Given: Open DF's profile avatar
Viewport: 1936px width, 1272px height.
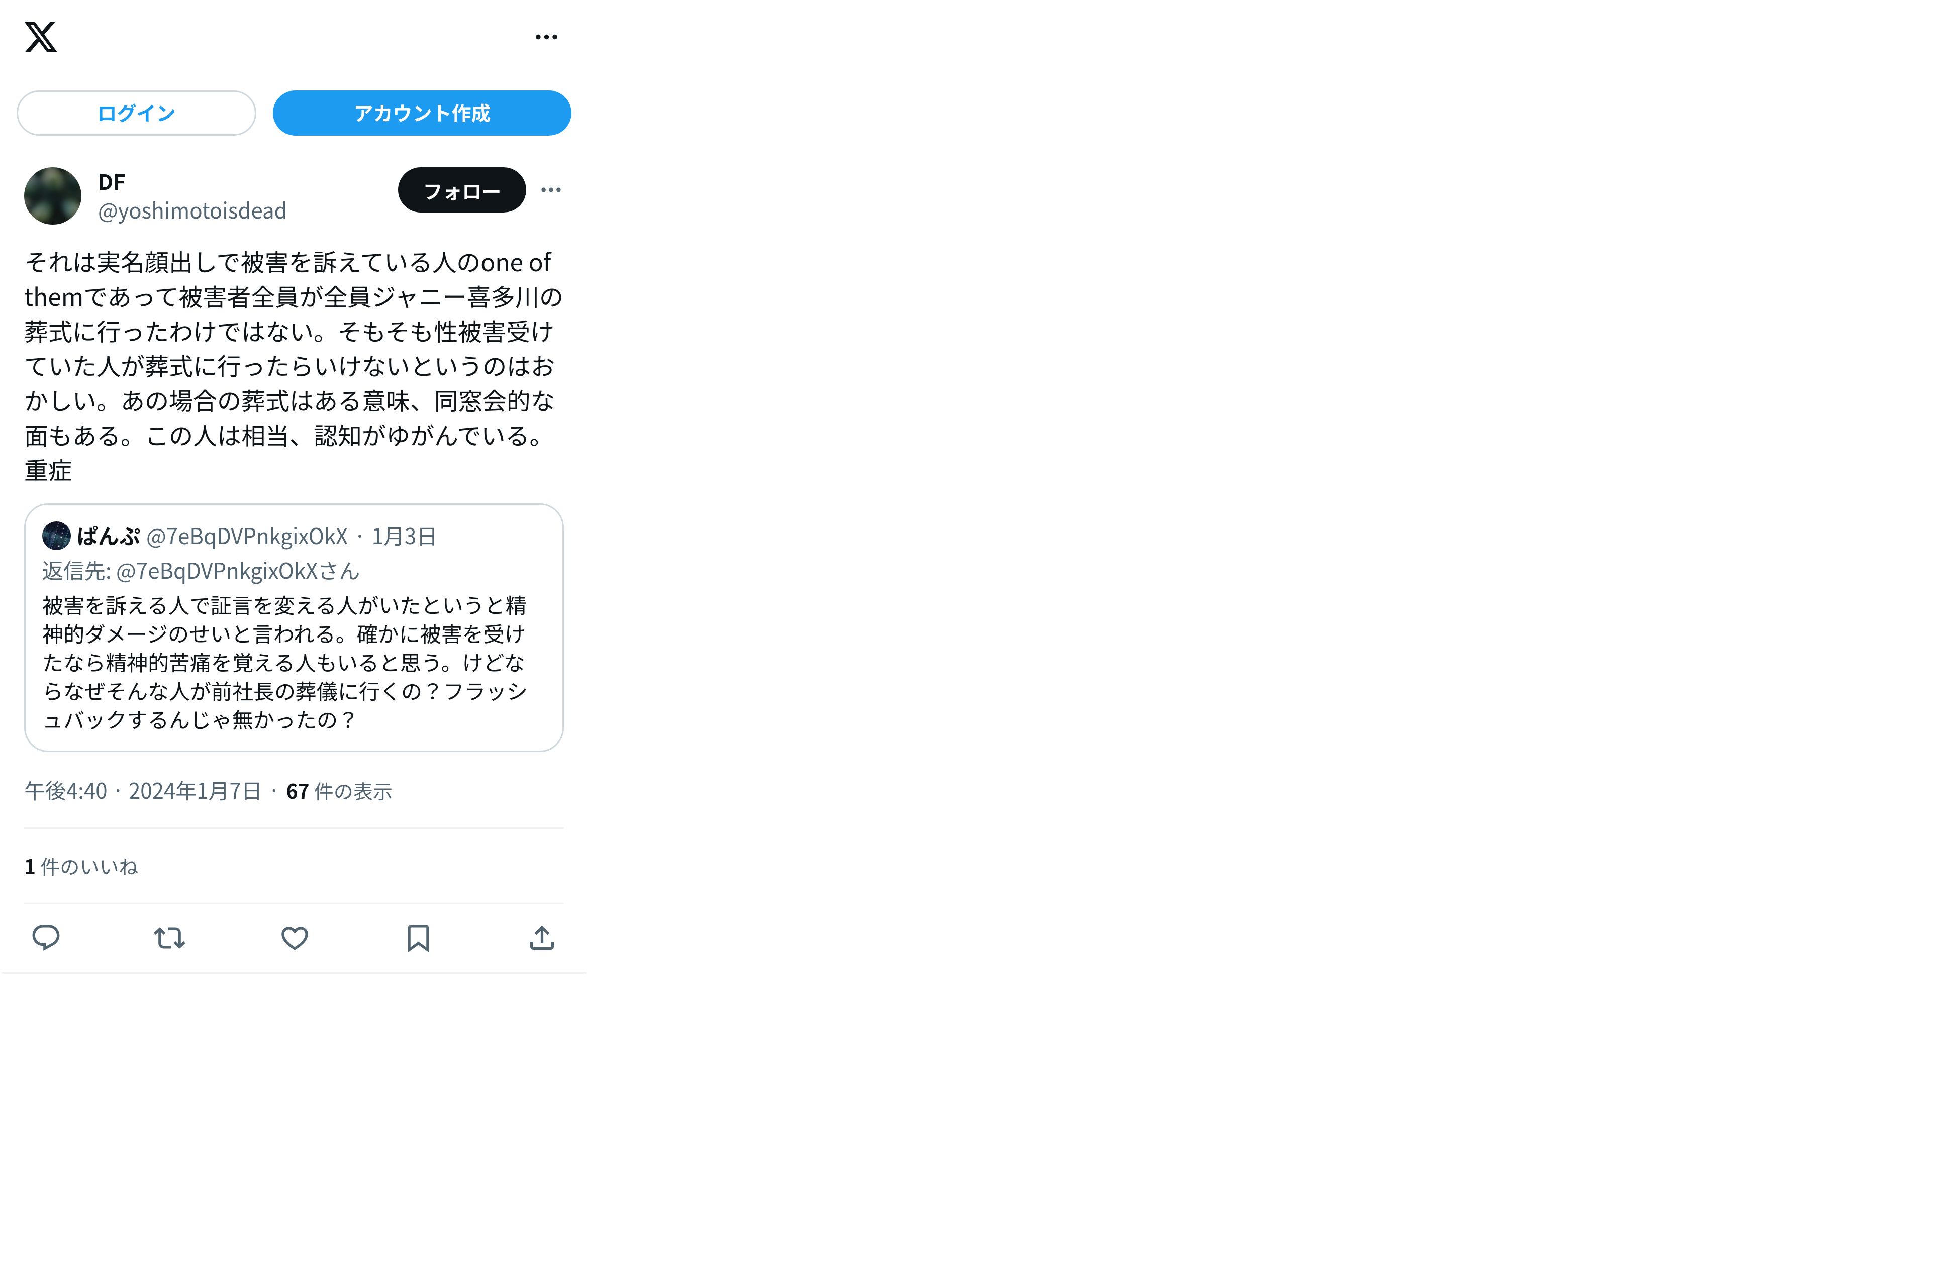Looking at the screenshot, I should 53,196.
